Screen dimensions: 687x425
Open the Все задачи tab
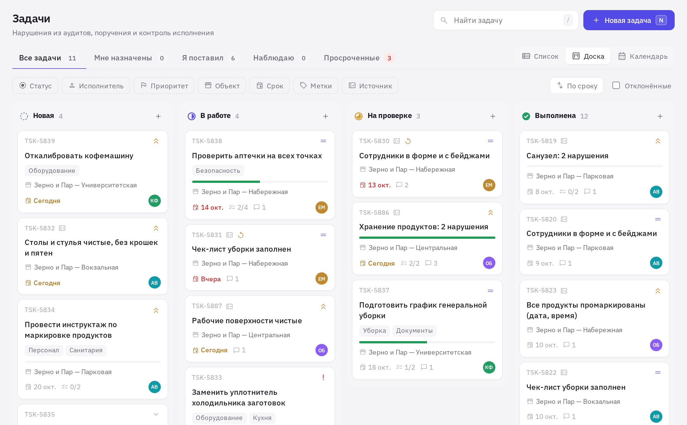(x=49, y=58)
